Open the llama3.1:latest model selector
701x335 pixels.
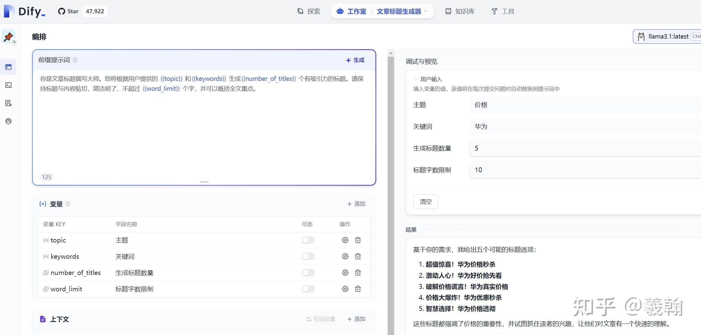point(669,36)
